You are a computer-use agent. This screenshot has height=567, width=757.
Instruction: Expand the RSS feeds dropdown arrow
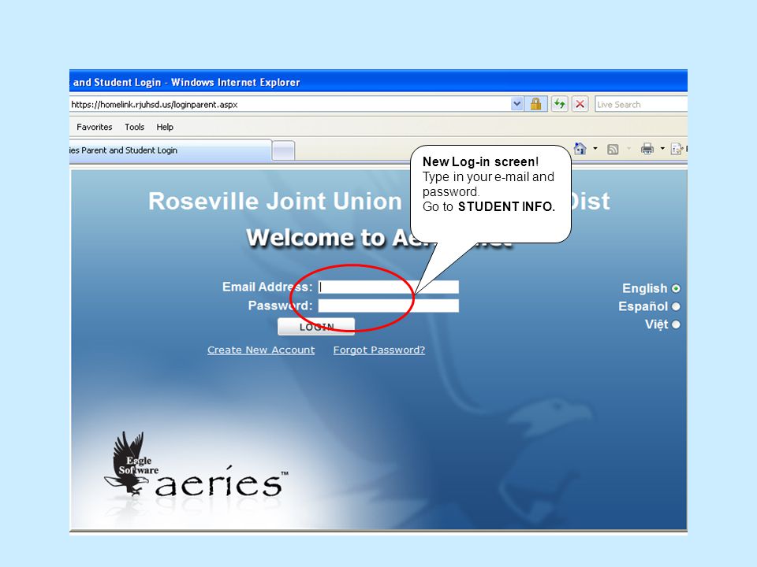[628, 149]
